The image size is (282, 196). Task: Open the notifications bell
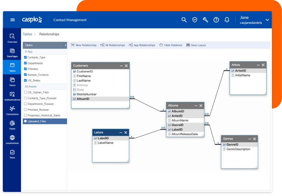pyautogui.click(x=227, y=20)
